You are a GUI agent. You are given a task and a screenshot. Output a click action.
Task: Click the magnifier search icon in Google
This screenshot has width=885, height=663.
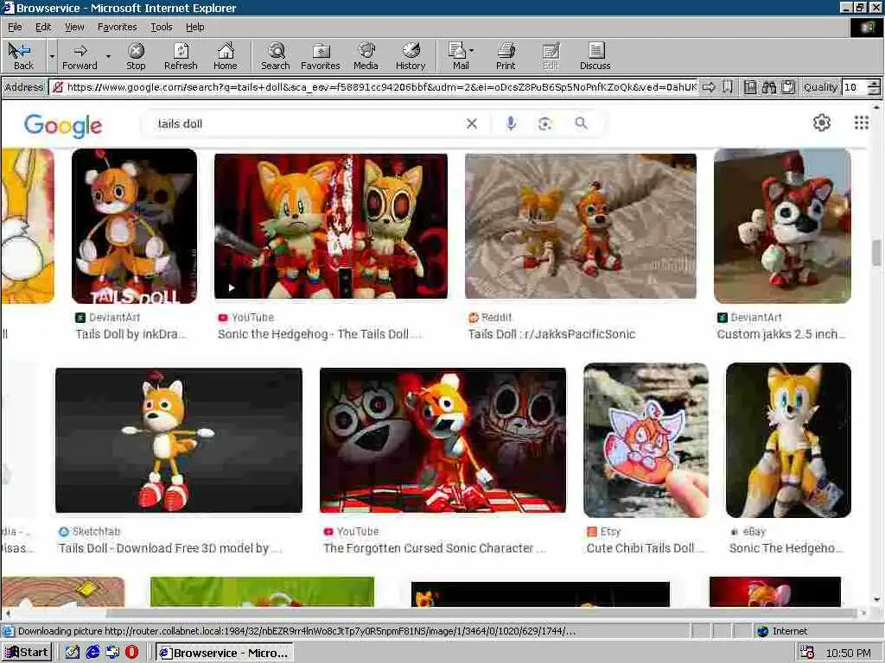581,123
